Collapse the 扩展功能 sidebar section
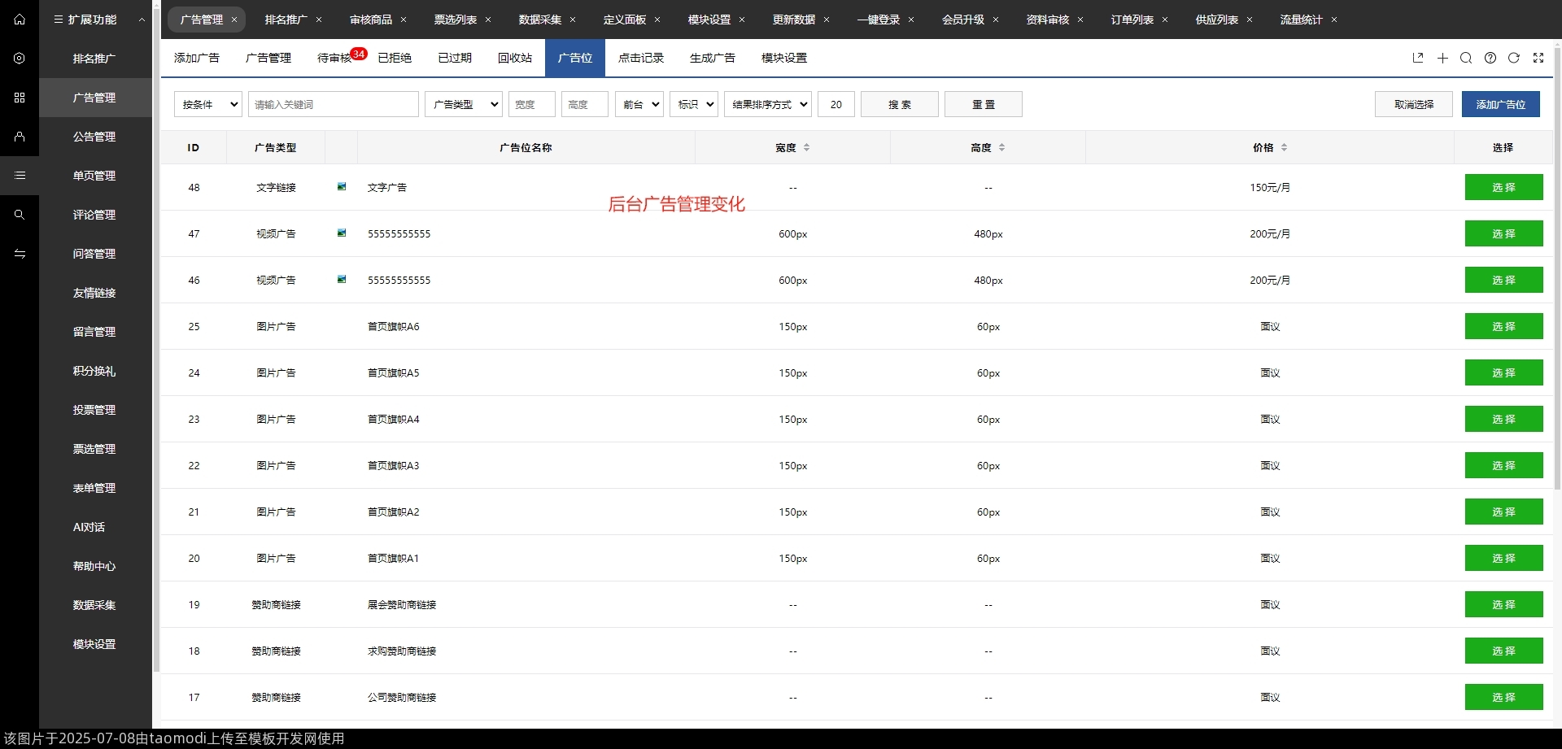The width and height of the screenshot is (1562, 749). point(142,20)
